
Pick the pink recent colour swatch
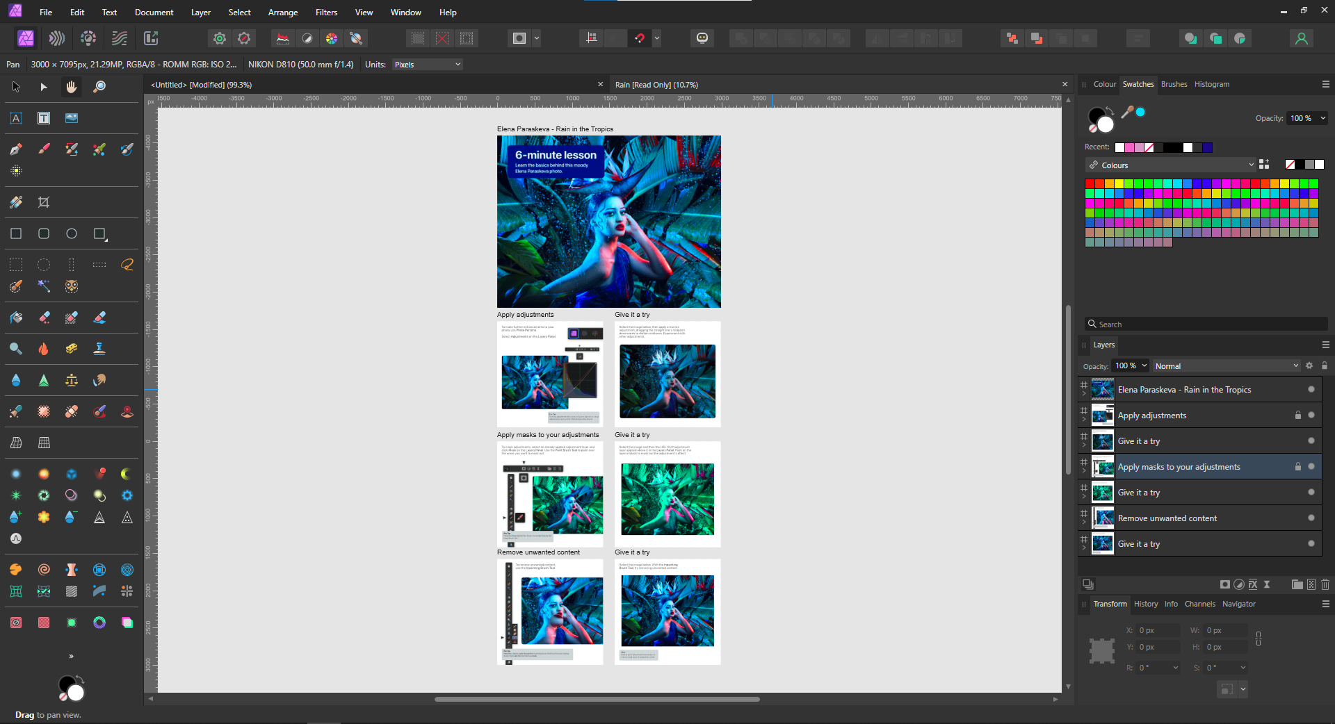[x=1129, y=147]
